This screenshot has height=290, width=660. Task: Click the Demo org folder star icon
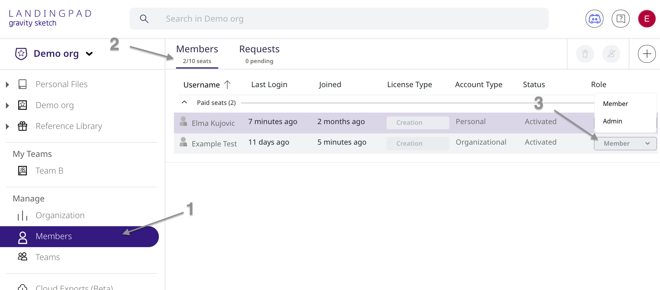[x=23, y=105]
